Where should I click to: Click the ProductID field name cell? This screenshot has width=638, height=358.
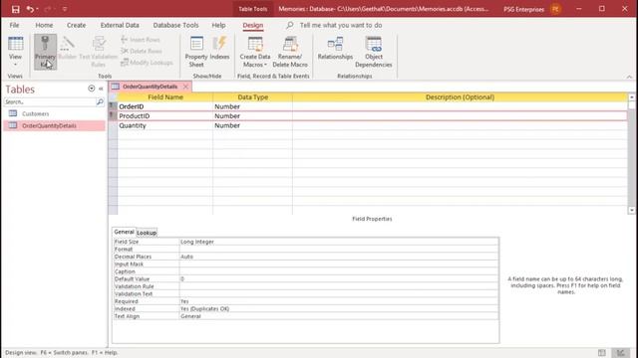[165, 116]
